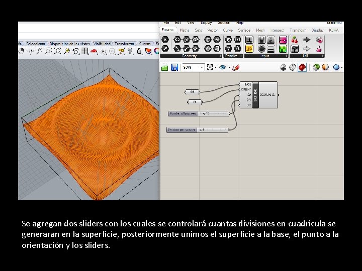Select the pink Colour Swatch input icon
362x271 pixels.
(283, 40)
